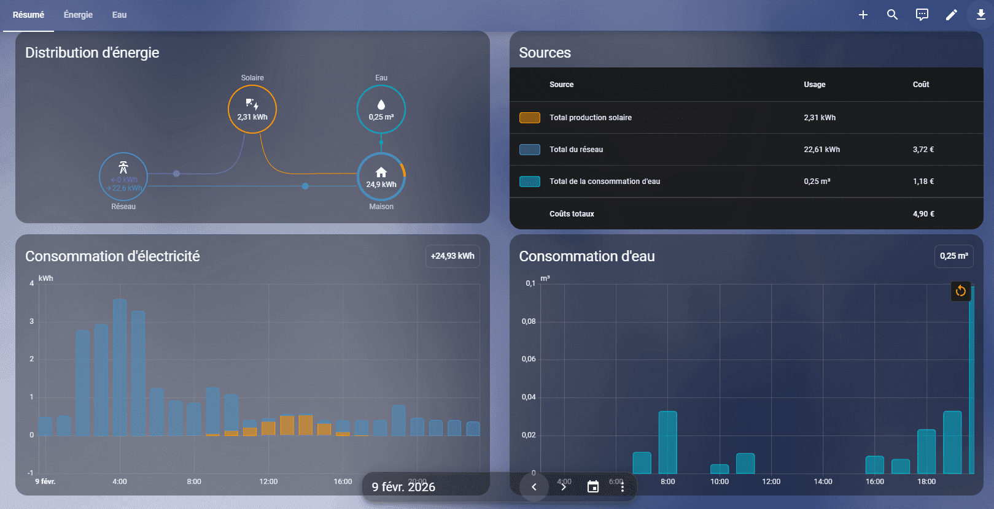Click the Consommation d'électricité title

click(112, 256)
